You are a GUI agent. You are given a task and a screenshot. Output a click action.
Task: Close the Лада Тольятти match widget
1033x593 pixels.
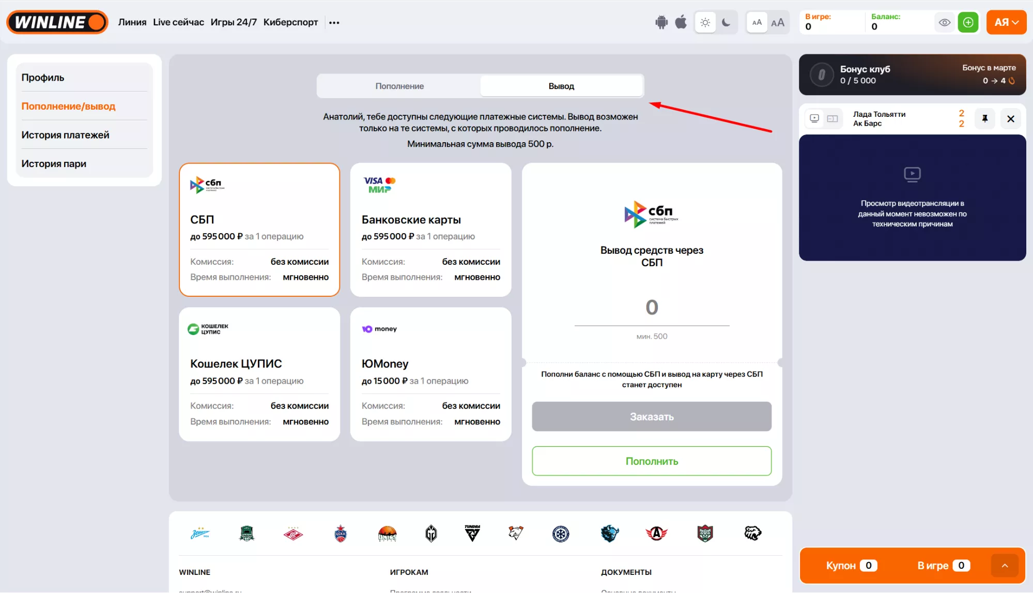(1011, 119)
